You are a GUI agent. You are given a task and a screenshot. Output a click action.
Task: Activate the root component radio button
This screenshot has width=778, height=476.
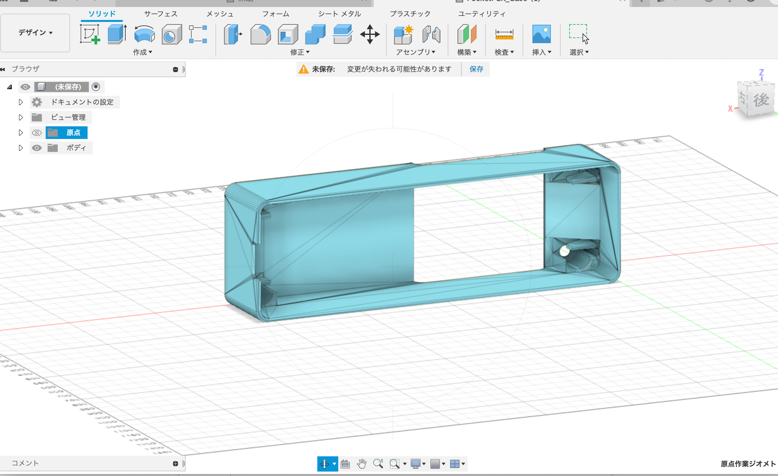click(96, 87)
